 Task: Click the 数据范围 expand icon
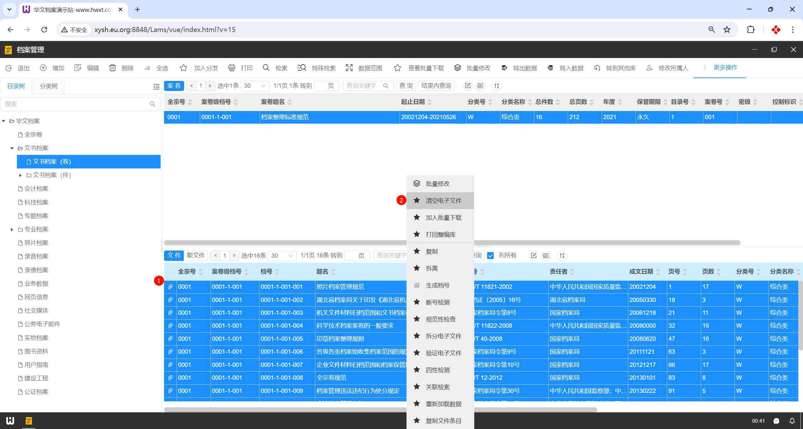point(349,68)
